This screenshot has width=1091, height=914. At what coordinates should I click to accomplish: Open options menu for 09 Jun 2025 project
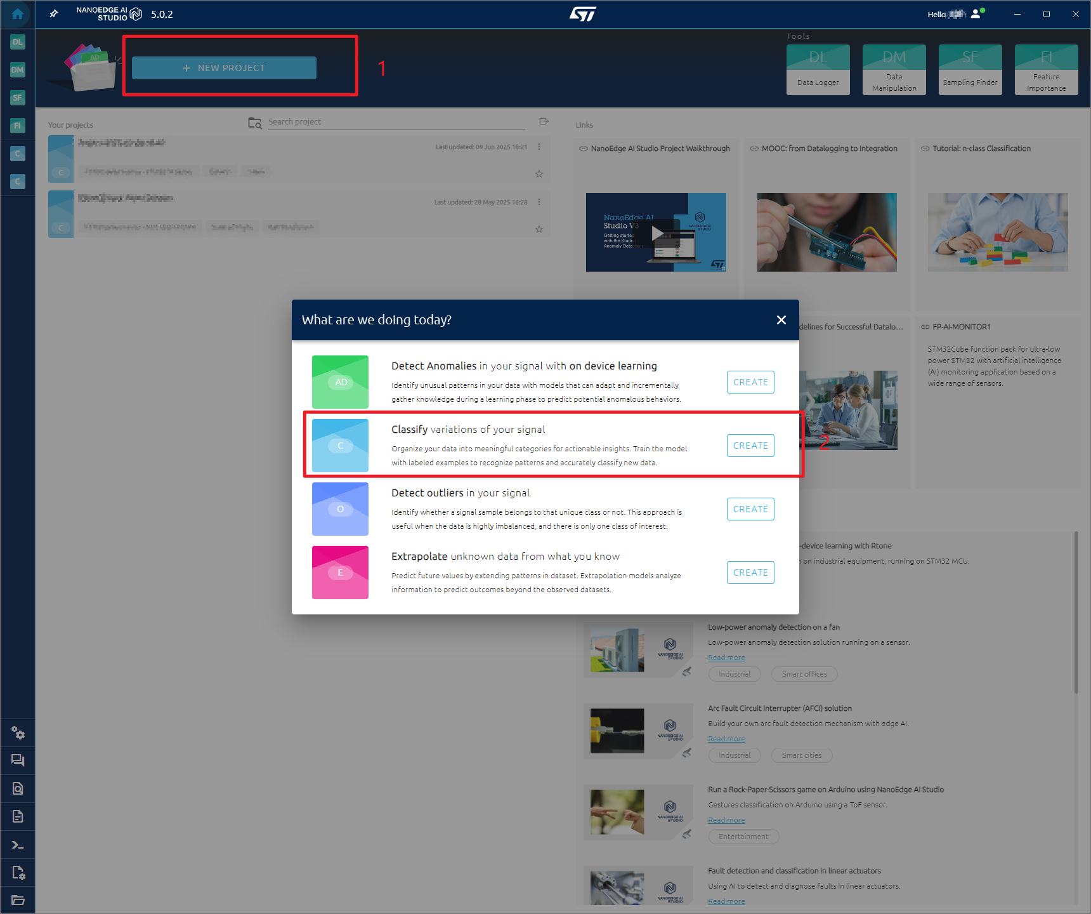pos(539,147)
